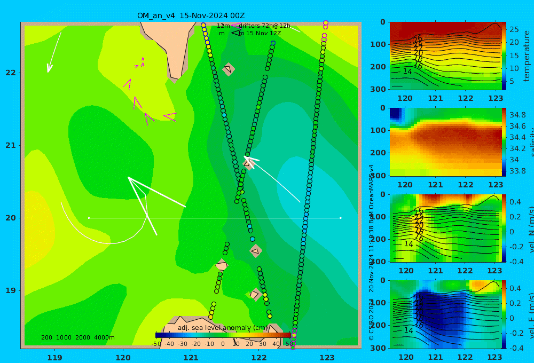Click the west endpoint of the 20N transect line
The height and width of the screenshot is (363, 534).
pos(89,218)
